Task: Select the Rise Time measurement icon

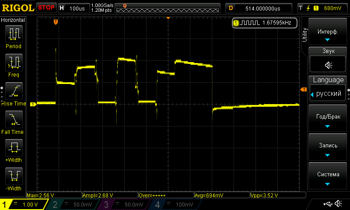Action: [14, 91]
